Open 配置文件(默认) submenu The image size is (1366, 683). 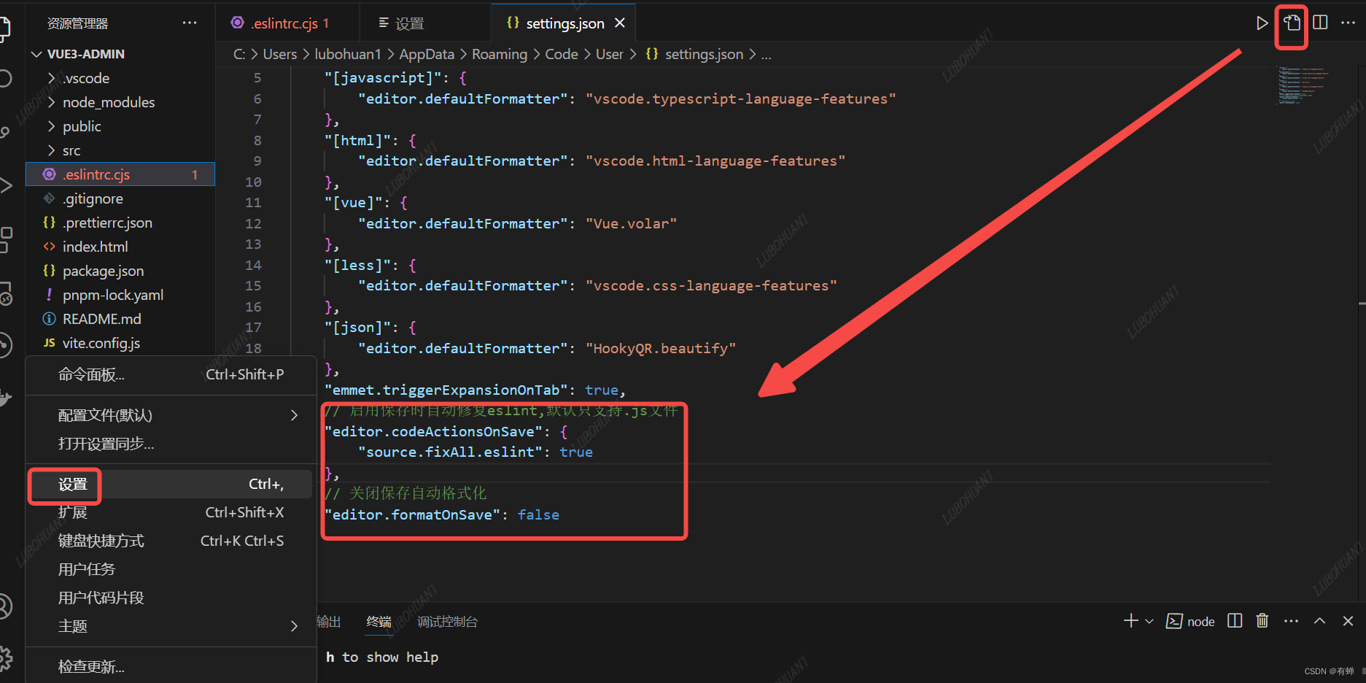pos(171,415)
